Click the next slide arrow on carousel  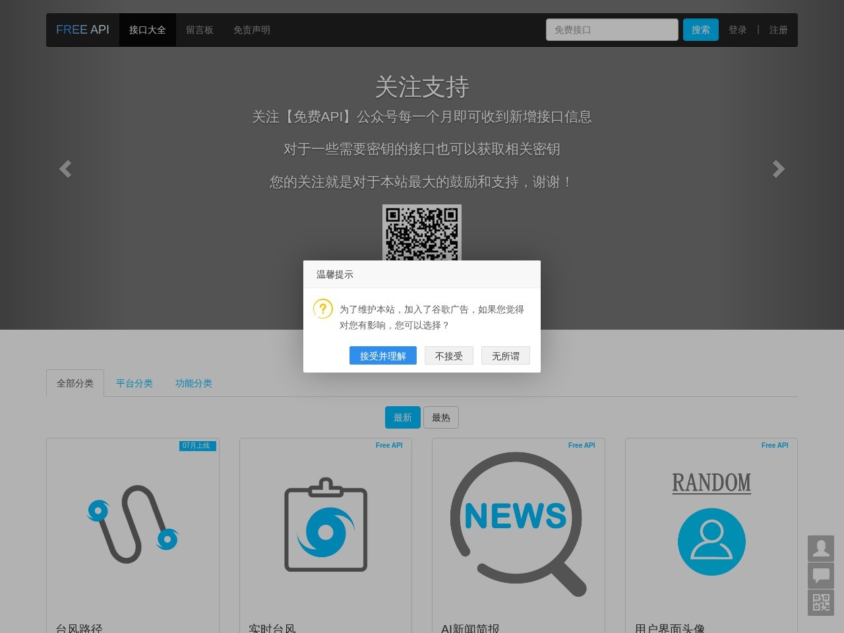[779, 169]
